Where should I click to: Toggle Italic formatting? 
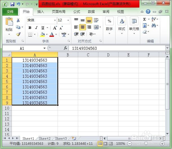coord(36,28)
